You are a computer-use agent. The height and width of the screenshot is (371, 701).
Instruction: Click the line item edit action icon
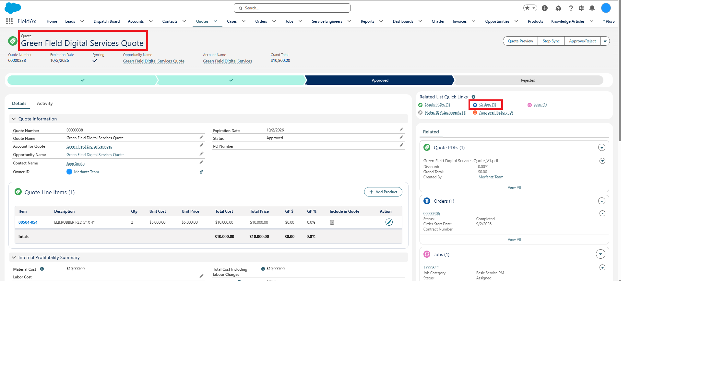[x=389, y=222]
